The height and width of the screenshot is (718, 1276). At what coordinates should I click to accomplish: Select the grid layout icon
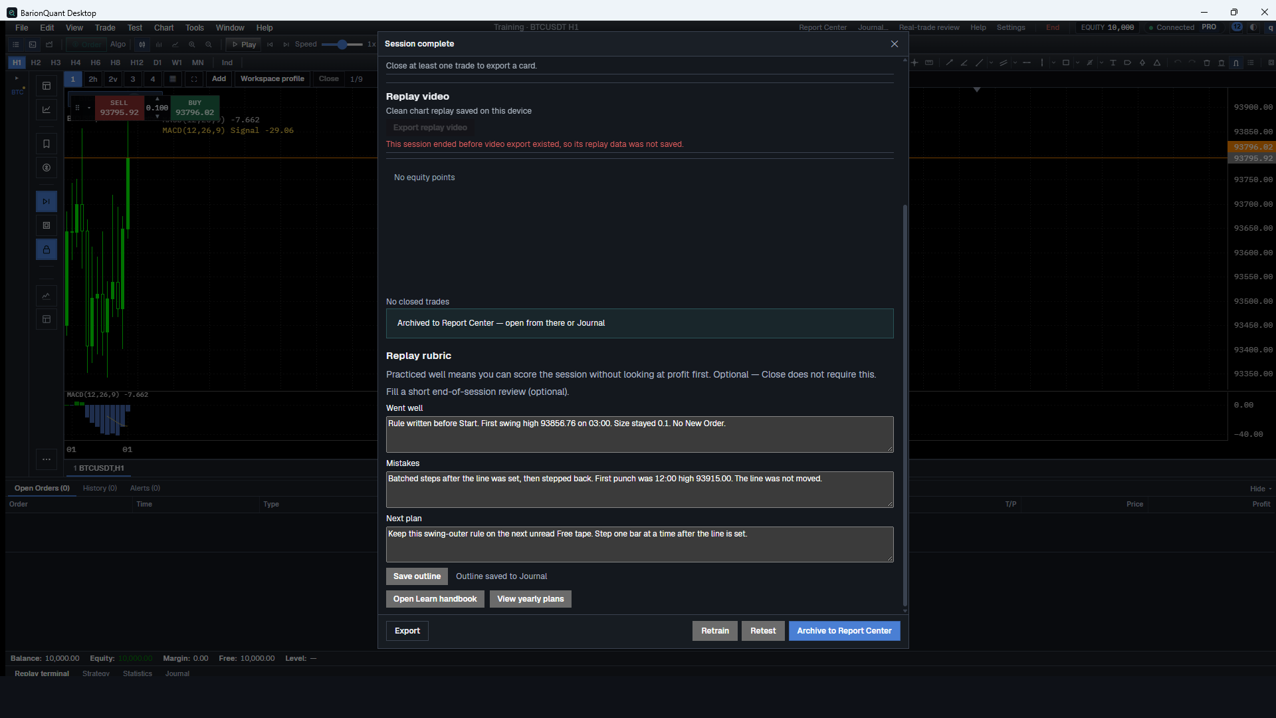tap(173, 79)
